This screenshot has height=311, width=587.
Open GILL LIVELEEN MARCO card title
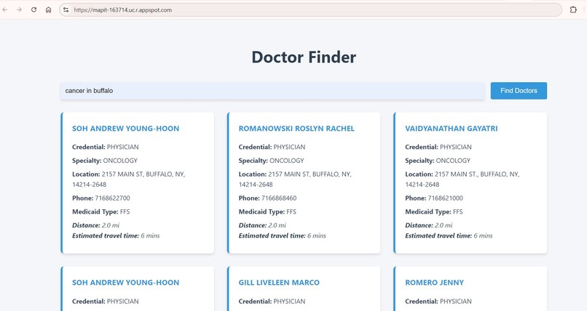tap(279, 283)
